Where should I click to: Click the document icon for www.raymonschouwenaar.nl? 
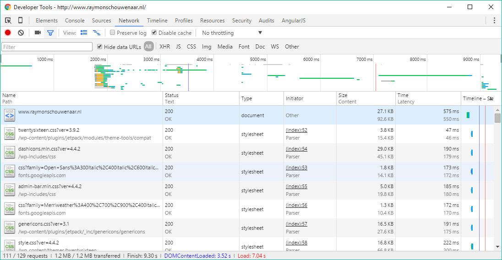(9, 115)
